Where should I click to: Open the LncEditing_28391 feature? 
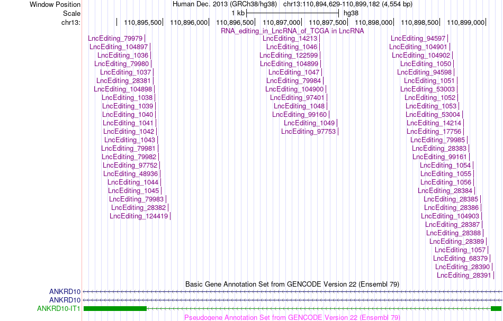(464, 276)
